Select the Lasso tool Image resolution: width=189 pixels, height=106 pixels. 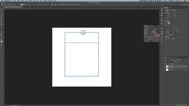click(x=1, y=13)
